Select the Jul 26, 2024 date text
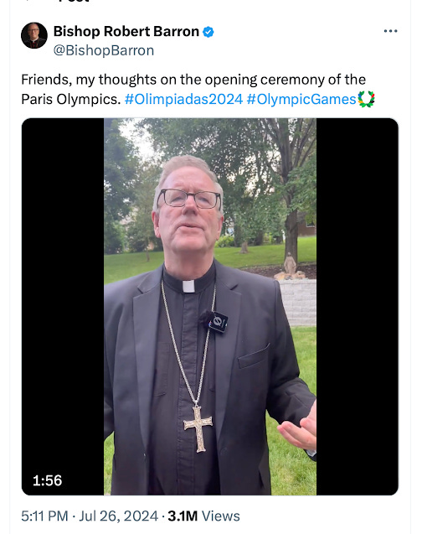Viewport: 422px width, 534px height. [x=119, y=516]
